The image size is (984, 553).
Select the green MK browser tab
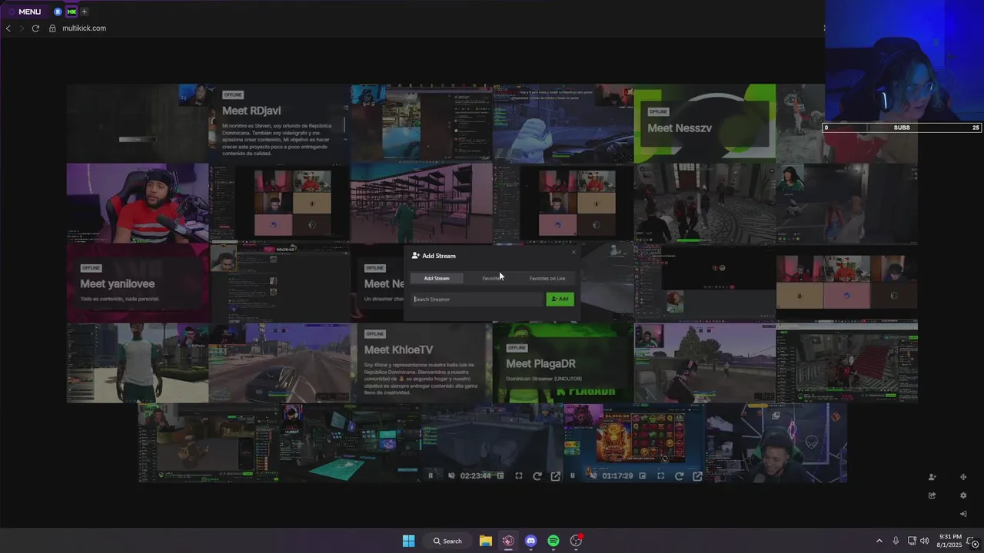tap(71, 12)
